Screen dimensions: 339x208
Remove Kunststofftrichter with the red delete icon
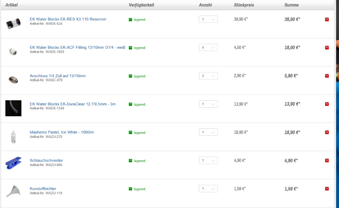327,189
